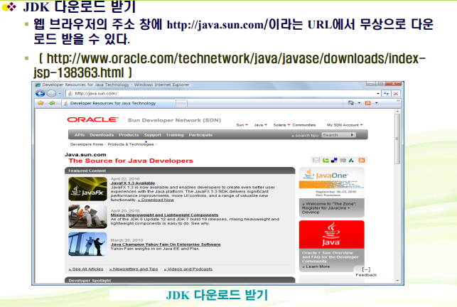Click the Communities link
Screen dimensions: 457x307
click(x=304, y=125)
